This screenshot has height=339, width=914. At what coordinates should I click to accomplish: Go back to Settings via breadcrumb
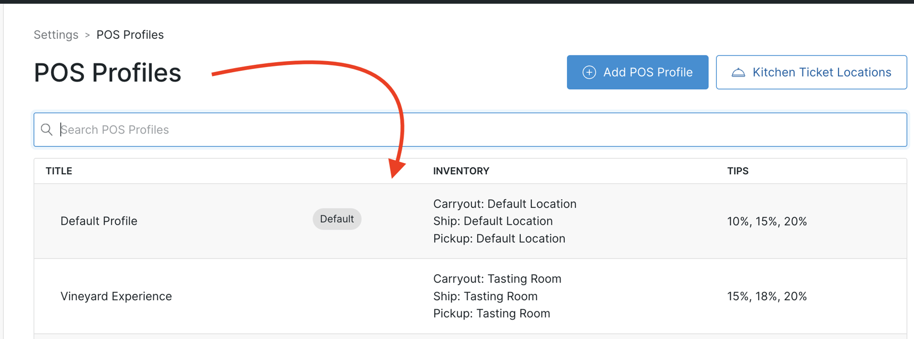56,35
